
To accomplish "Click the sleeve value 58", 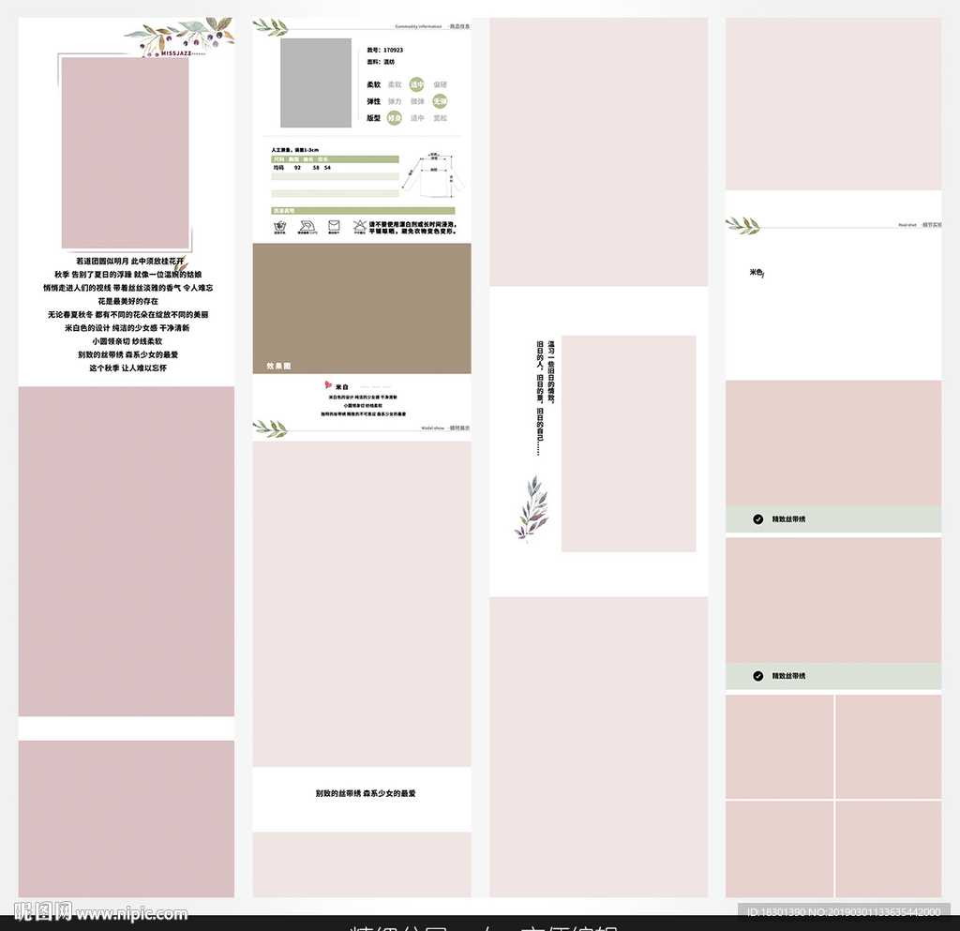I will 316,167.
